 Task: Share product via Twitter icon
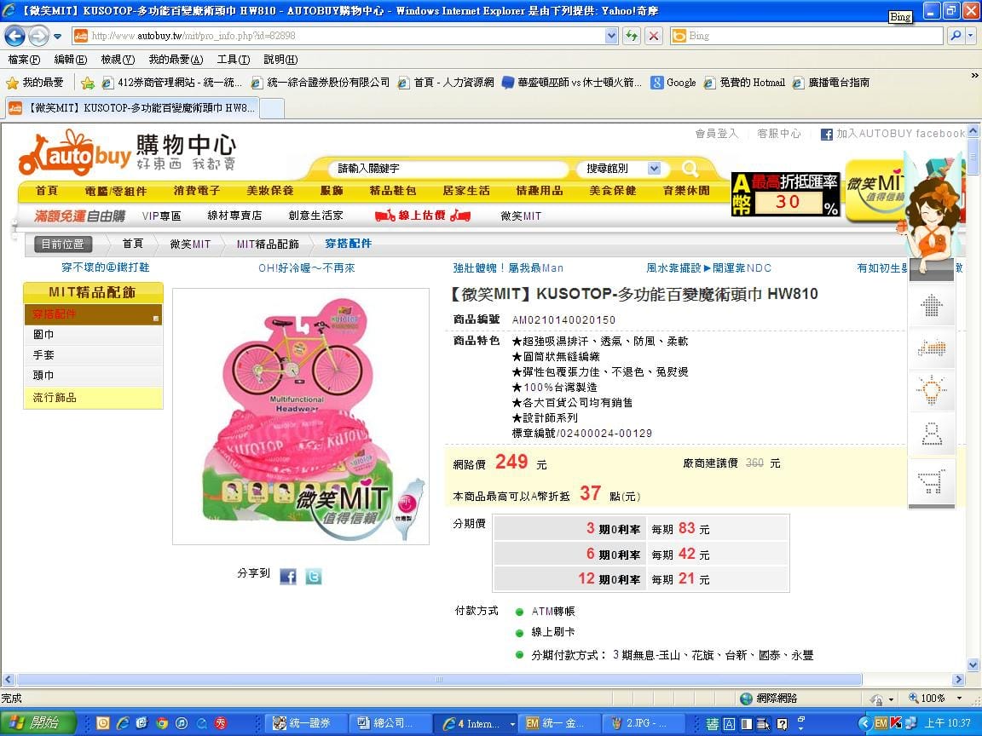click(x=314, y=577)
